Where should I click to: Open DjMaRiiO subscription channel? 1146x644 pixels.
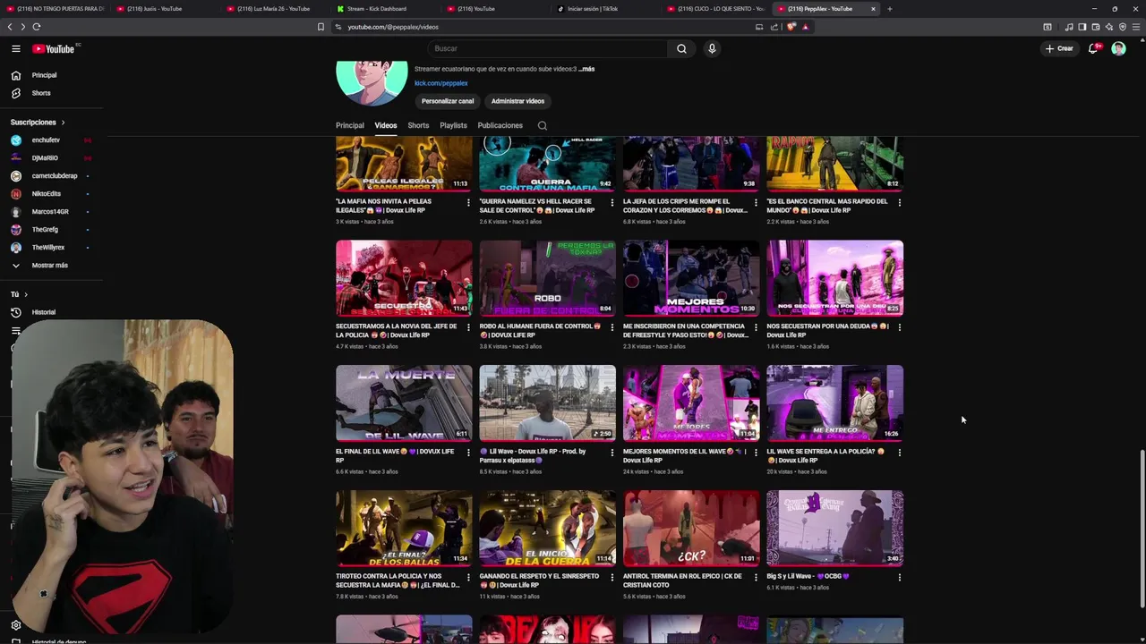pyautogui.click(x=45, y=158)
